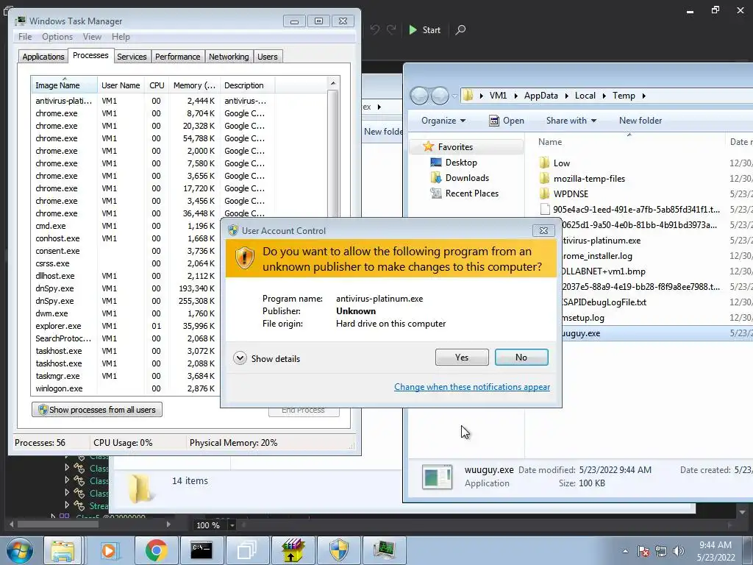This screenshot has width=753, height=565.
Task: Select winlogon.exe process row
Action: click(x=125, y=388)
